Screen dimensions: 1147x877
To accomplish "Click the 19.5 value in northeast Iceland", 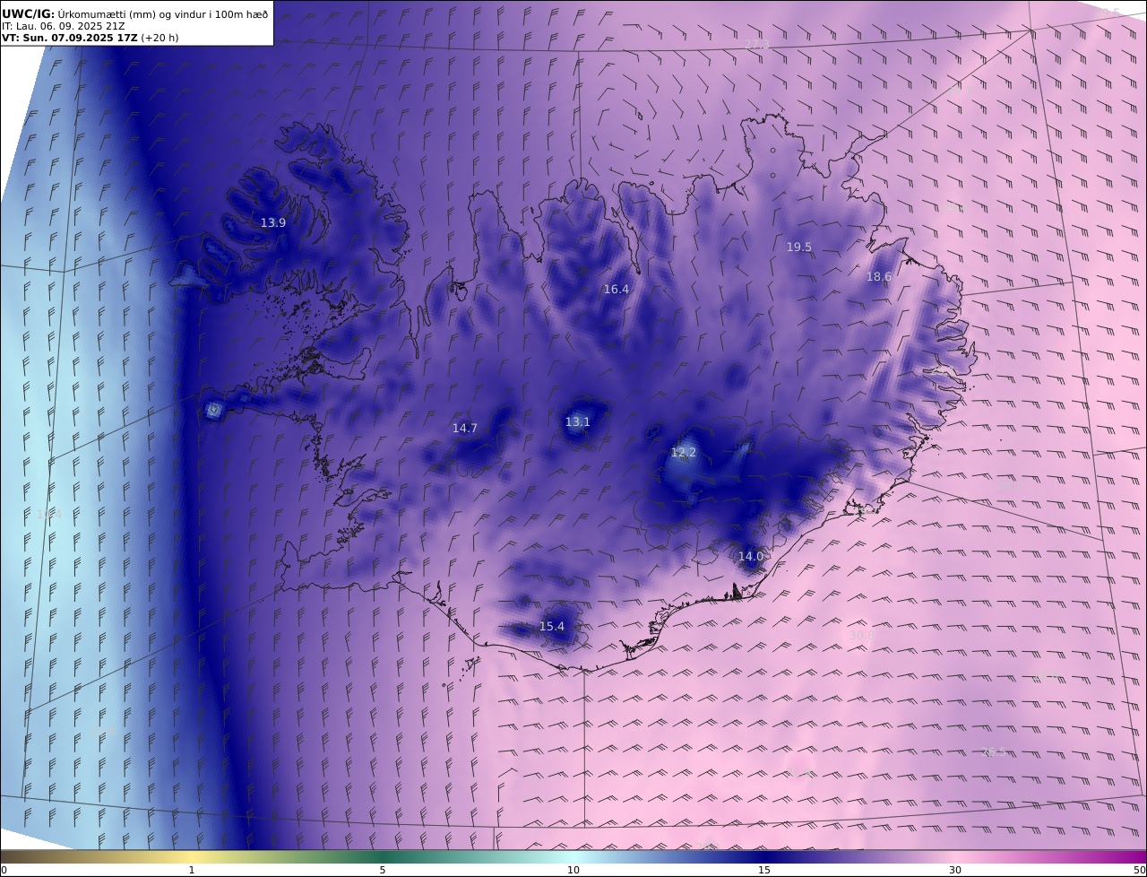I will pyautogui.click(x=799, y=247).
